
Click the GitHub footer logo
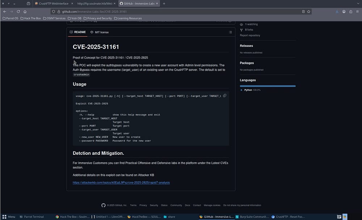(104, 205)
